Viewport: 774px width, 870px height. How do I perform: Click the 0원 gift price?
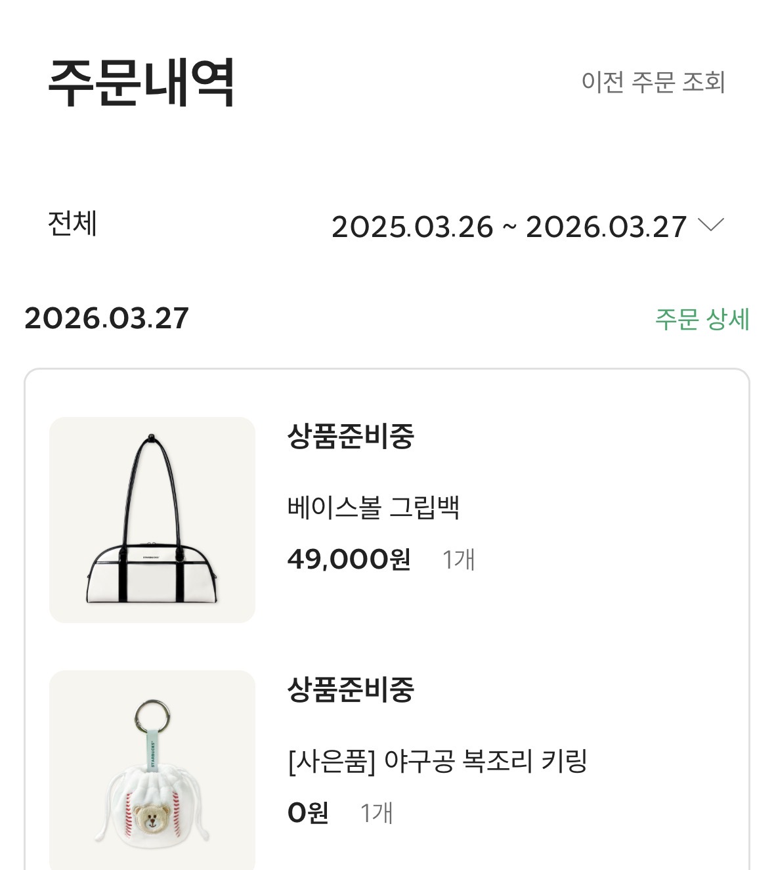coord(308,813)
